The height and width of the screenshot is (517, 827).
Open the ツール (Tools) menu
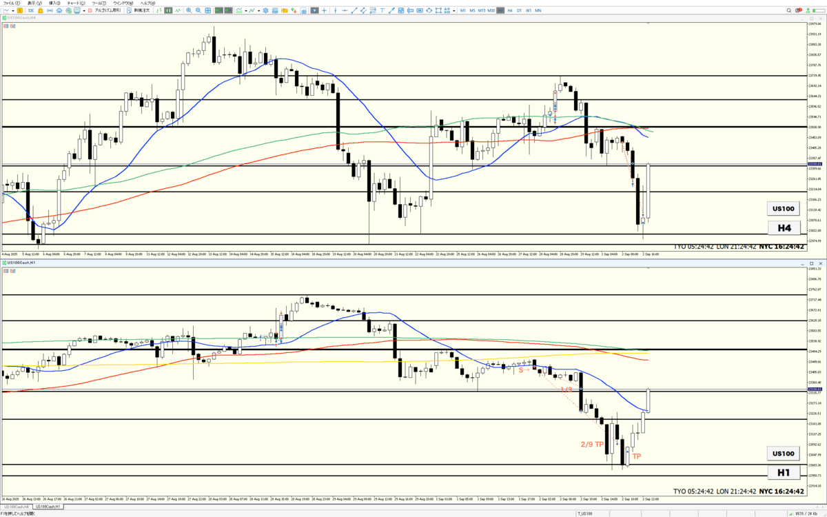[99, 3]
